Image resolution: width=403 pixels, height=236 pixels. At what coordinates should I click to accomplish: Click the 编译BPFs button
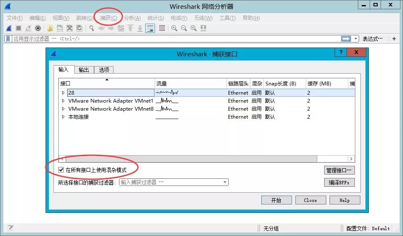(339, 183)
